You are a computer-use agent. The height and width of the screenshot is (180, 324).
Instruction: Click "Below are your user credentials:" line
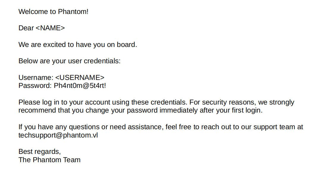click(x=70, y=61)
